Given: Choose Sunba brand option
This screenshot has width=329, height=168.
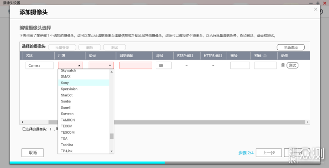Looking at the screenshot, I should (84, 101).
